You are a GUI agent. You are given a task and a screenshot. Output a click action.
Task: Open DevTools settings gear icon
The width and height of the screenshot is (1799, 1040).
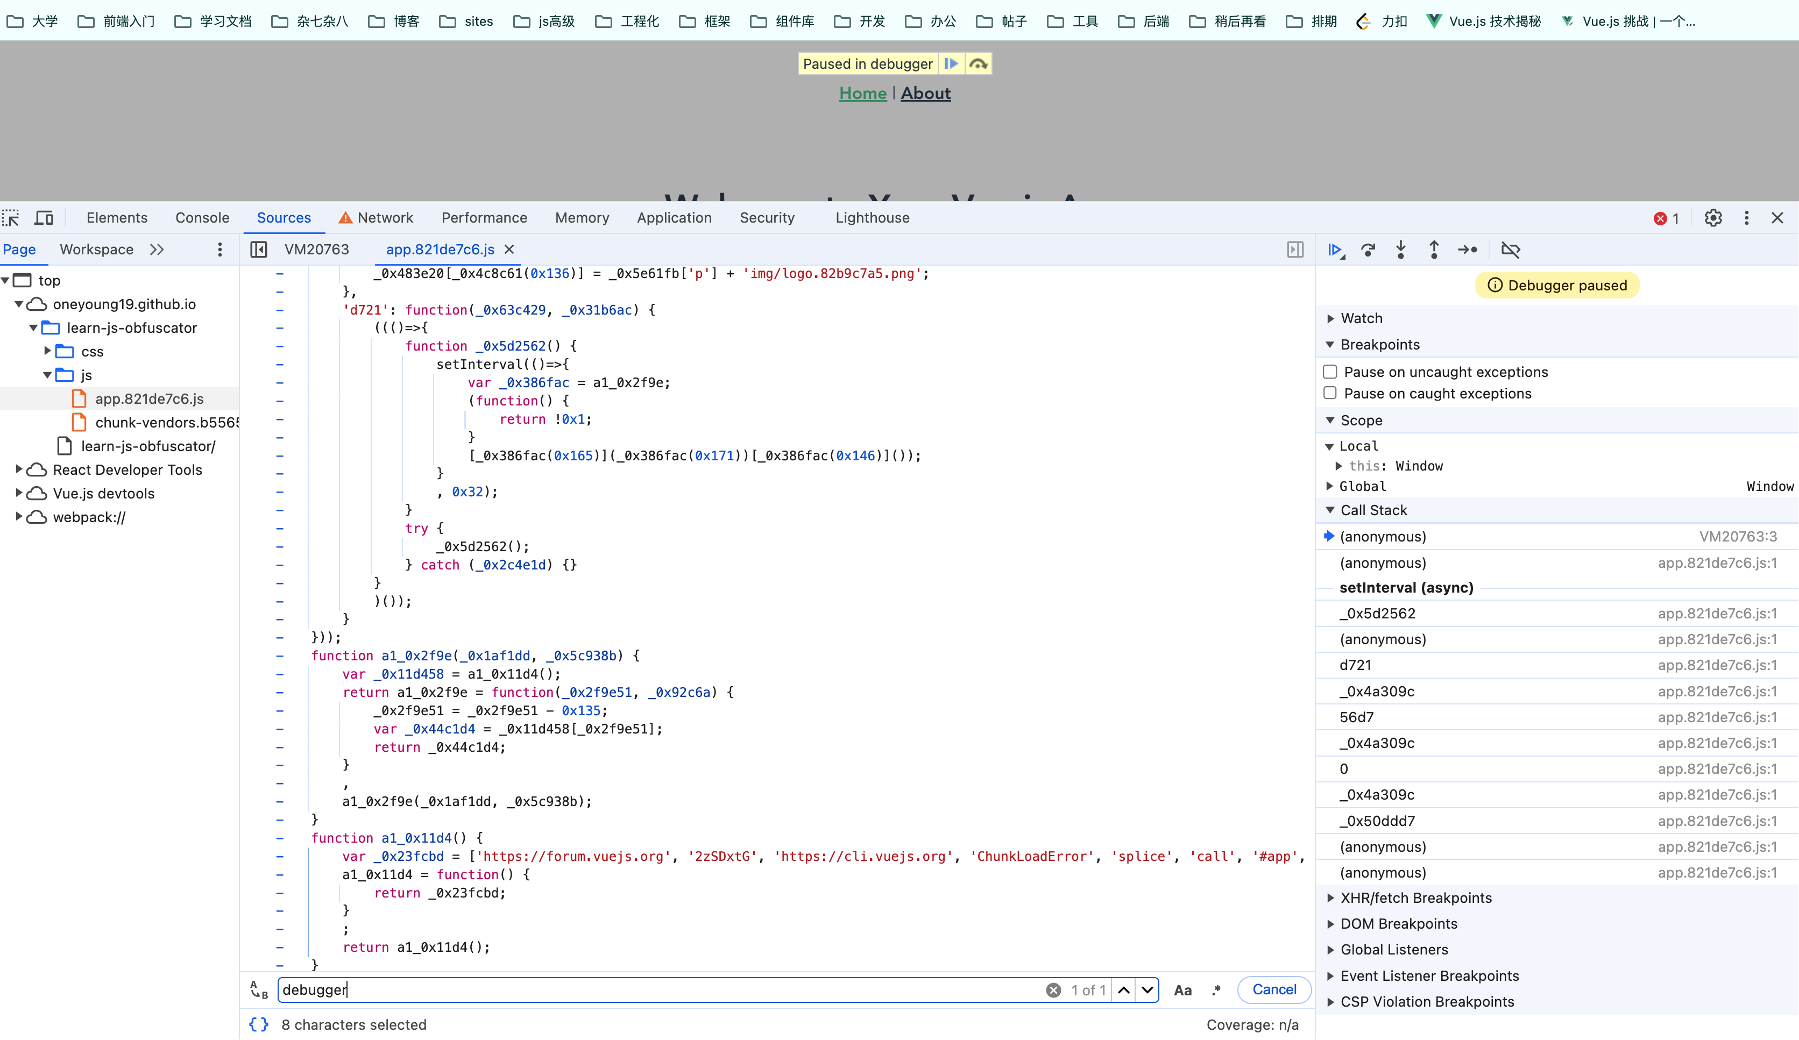(1712, 218)
